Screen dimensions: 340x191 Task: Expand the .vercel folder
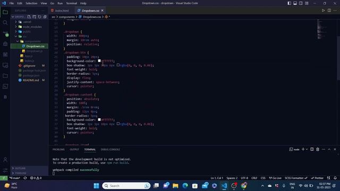[x=16, y=22]
